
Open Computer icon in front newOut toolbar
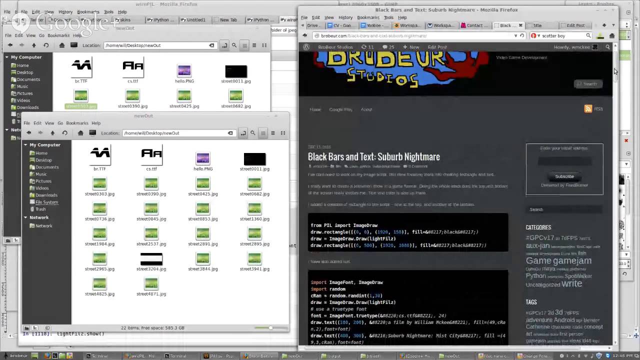(x=92, y=133)
